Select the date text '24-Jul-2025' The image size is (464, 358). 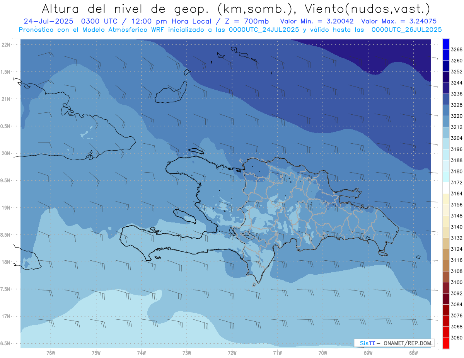coord(49,21)
